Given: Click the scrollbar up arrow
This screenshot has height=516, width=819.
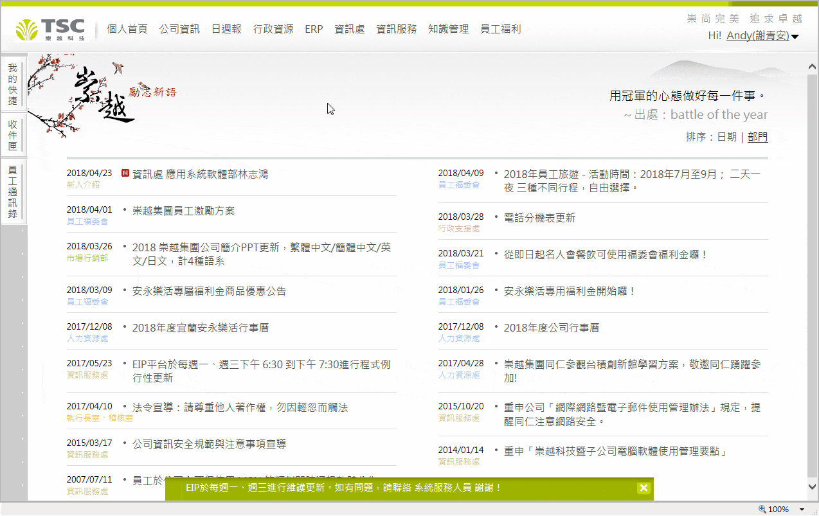Looking at the screenshot, I should 812,66.
